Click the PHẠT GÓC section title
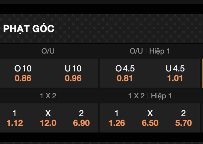The image size is (203, 144). tap(29, 29)
